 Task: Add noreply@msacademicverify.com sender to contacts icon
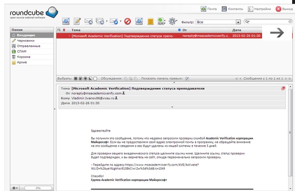(124, 93)
